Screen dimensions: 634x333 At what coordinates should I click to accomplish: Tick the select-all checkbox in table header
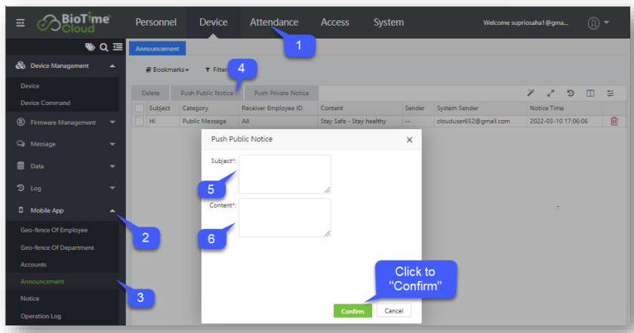point(139,108)
